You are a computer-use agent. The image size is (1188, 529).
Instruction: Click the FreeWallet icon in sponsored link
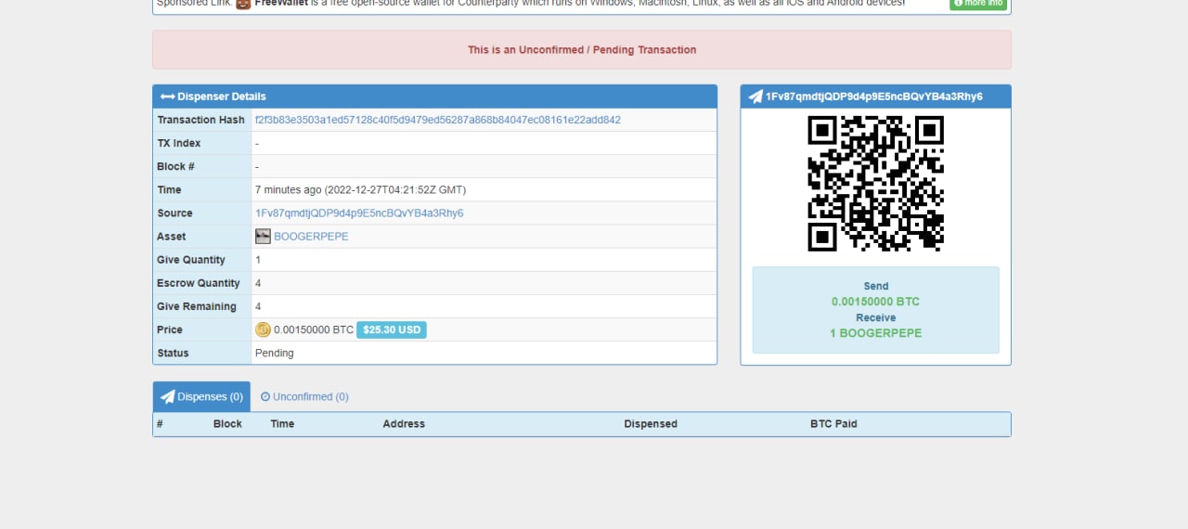click(x=243, y=4)
